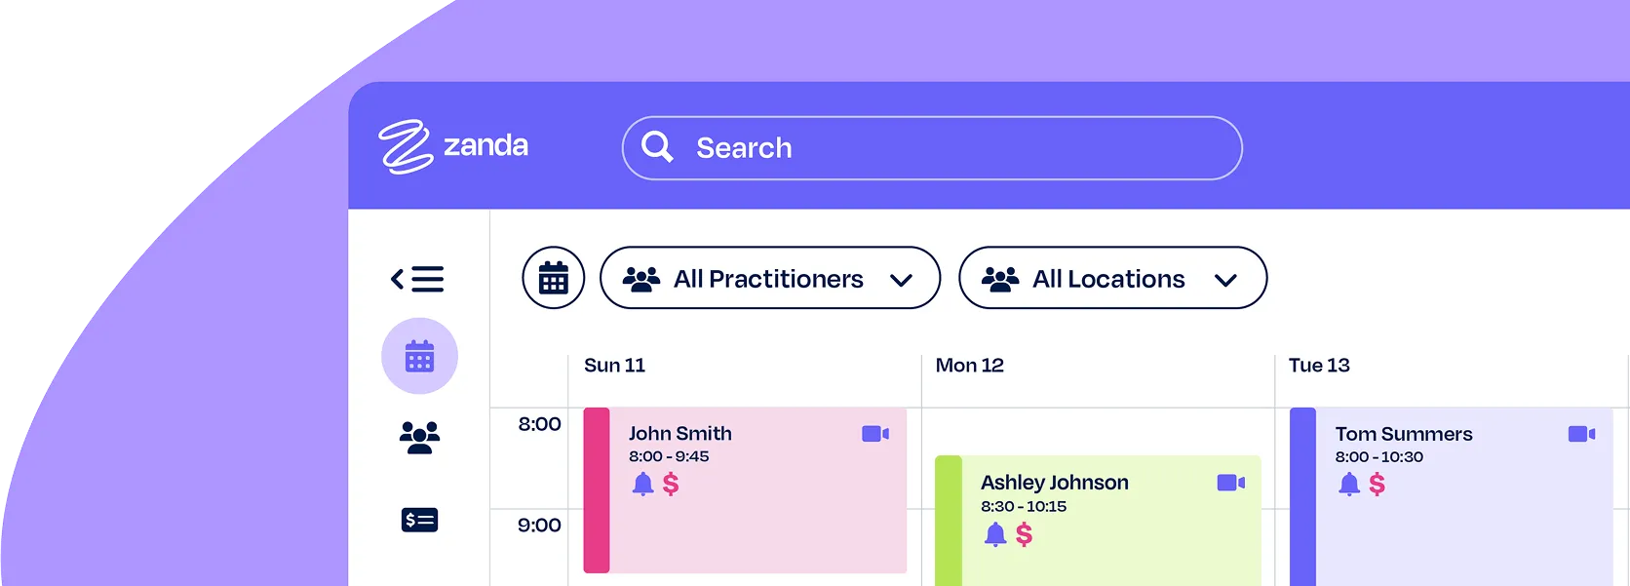Viewport: 1630px width, 586px height.
Task: Expand the All Practitioners dropdown
Action: point(769,279)
